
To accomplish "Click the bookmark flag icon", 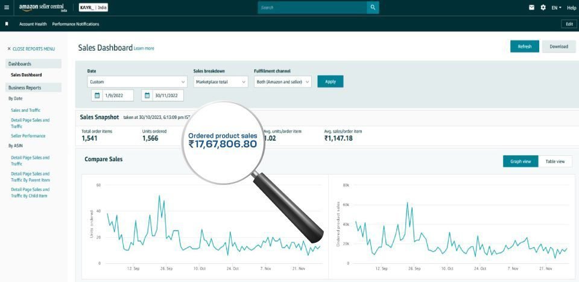I will (x=7, y=24).
